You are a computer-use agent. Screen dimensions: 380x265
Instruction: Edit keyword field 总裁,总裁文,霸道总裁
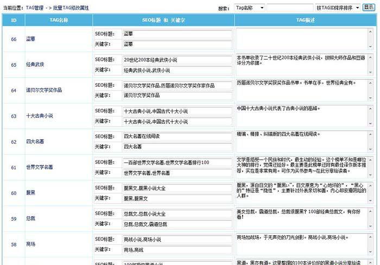pyautogui.click(x=178, y=224)
